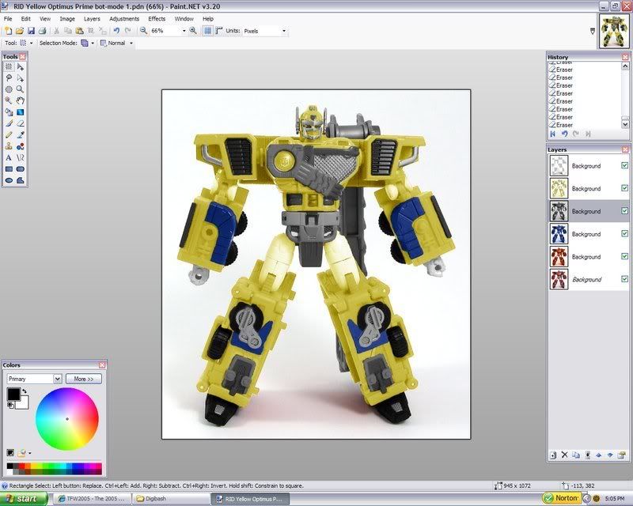
Task: Open the File menu
Action: point(8,18)
